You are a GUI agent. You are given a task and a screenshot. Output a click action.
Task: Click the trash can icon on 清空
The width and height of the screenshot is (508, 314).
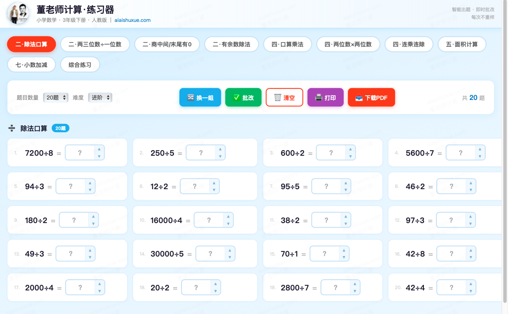point(278,97)
